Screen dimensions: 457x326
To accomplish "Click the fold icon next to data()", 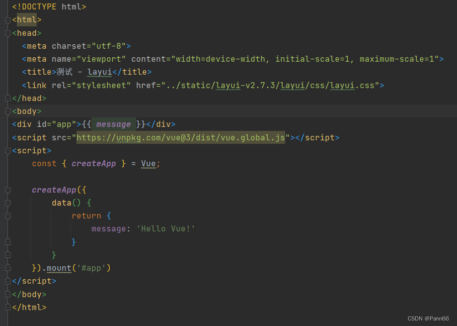I will [7, 203].
